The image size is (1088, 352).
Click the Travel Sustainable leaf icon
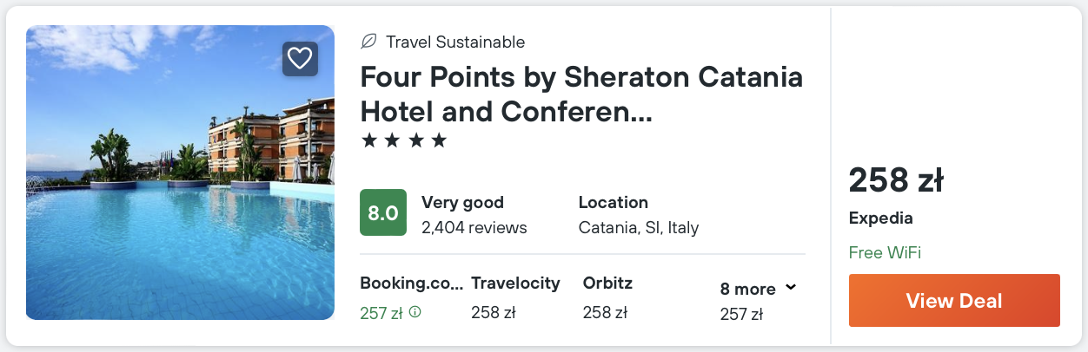pyautogui.click(x=368, y=42)
